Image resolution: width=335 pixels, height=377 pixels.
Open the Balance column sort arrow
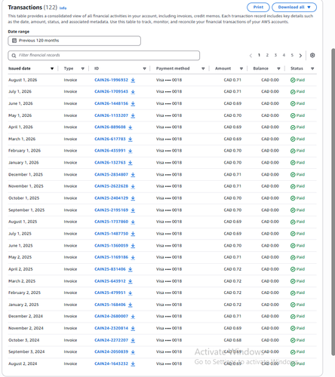point(278,69)
